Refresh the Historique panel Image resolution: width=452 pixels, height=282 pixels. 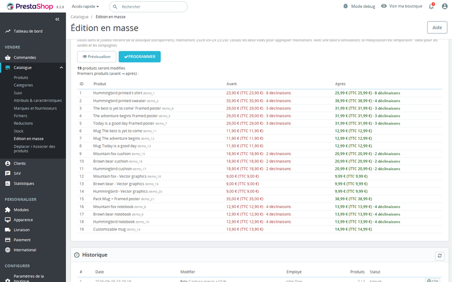[x=440, y=256]
